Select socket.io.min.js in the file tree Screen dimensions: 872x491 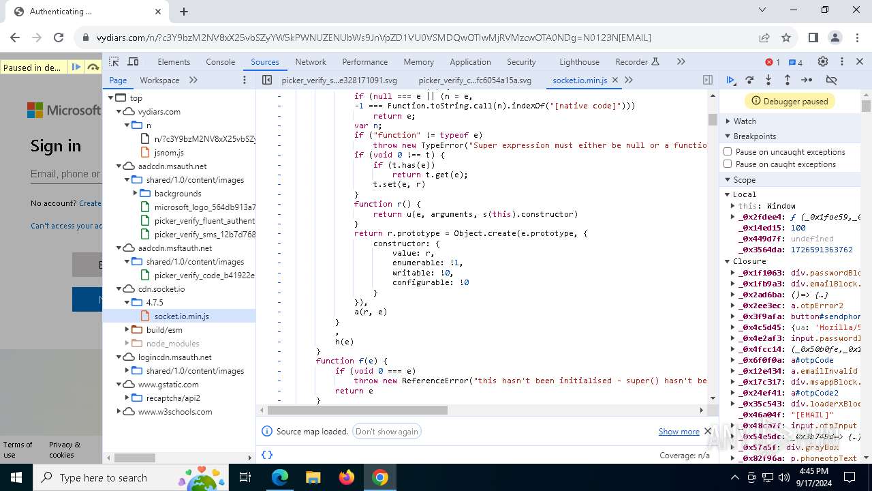click(x=181, y=316)
